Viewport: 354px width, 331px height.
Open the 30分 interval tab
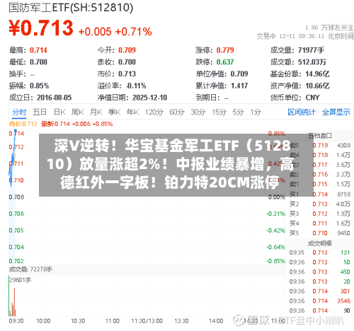point(198,112)
